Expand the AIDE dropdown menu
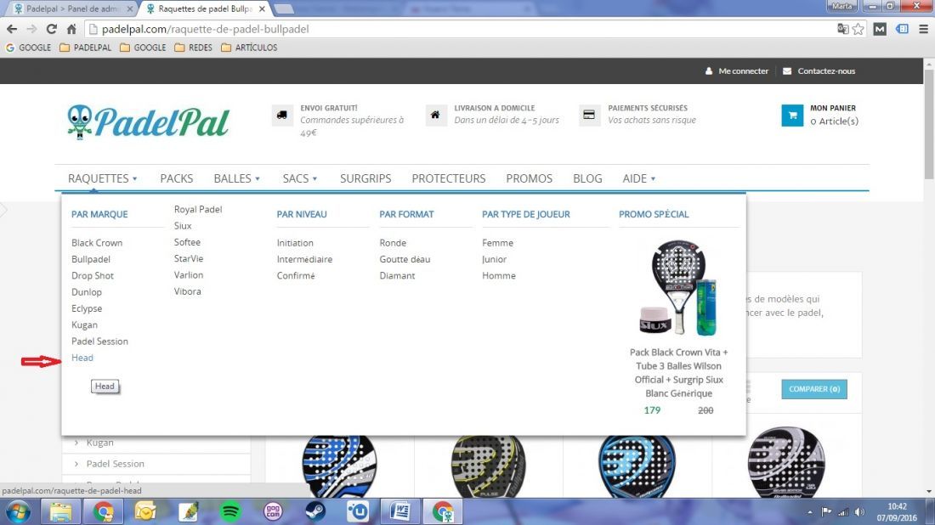935x525 pixels. point(639,178)
